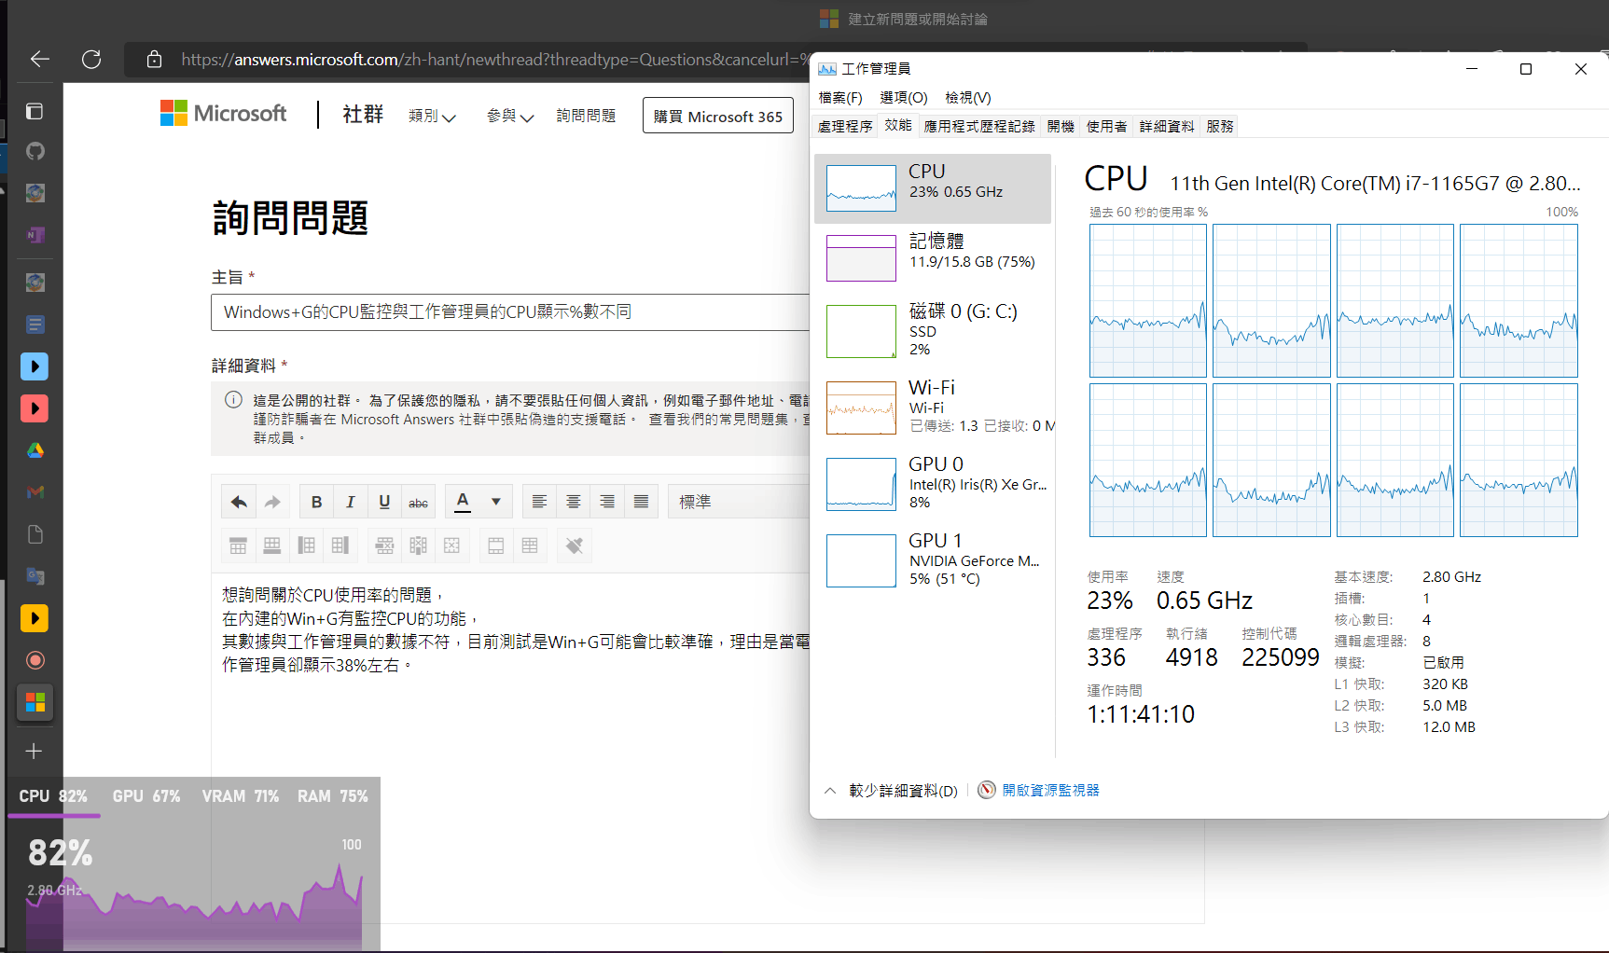Align text to the right

coord(607,502)
